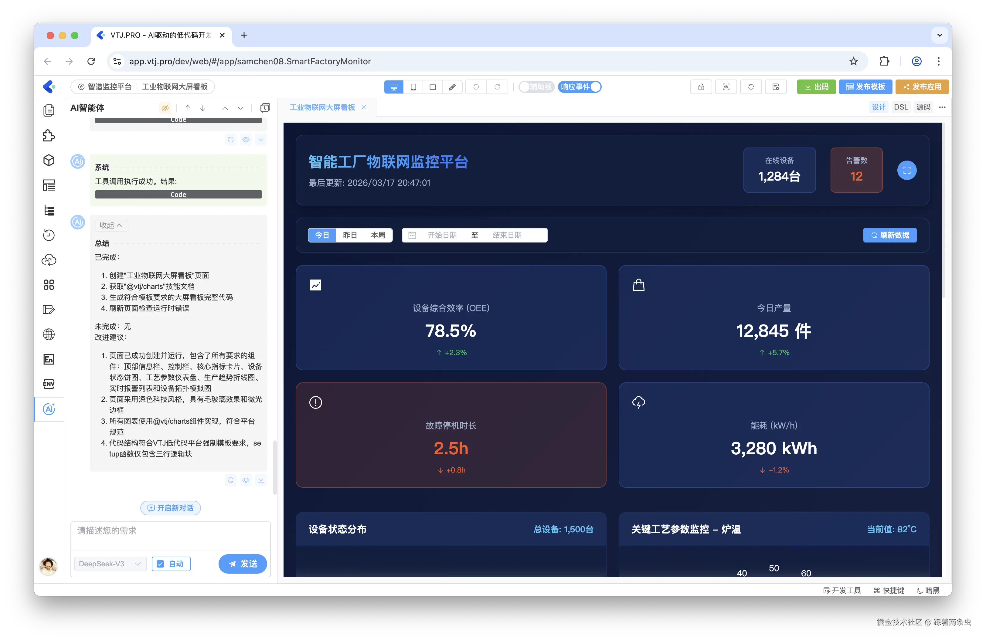Click the AI assistant sidebar icon
This screenshot has width=986, height=641.
tap(49, 409)
